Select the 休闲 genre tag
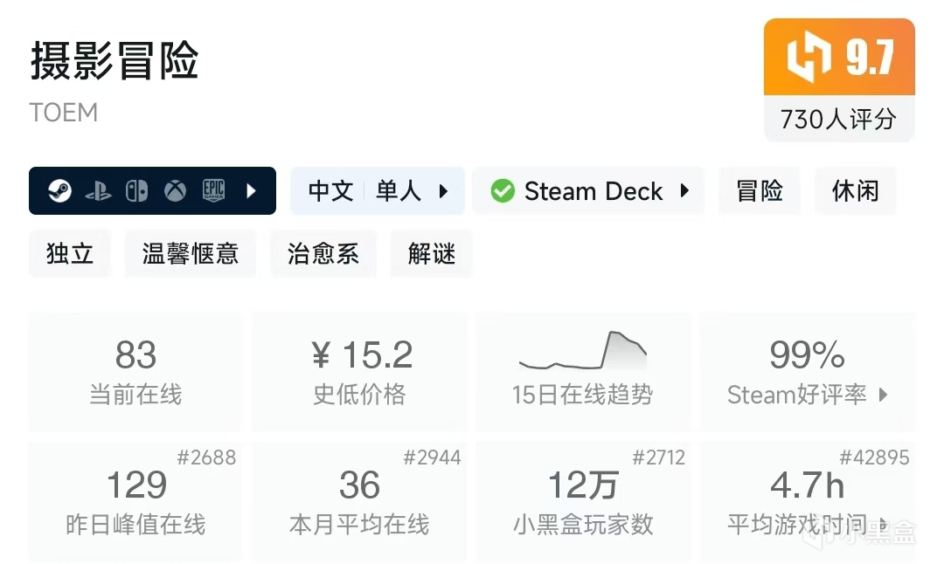Screen dimensions: 944x564 point(855,191)
